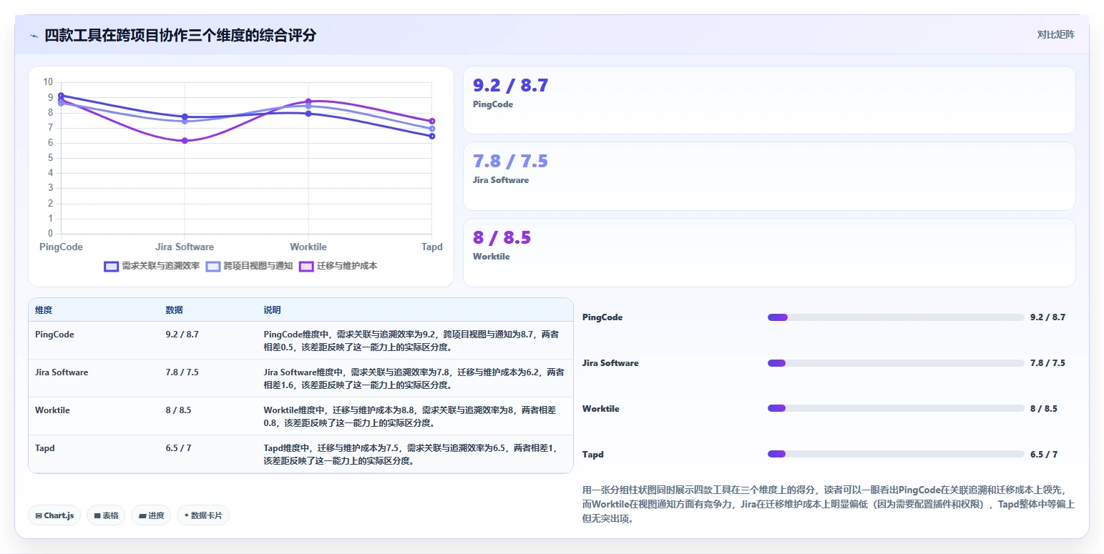The width and height of the screenshot is (1104, 554).
Task: Click the 表格 tag chip
Action: (x=106, y=515)
